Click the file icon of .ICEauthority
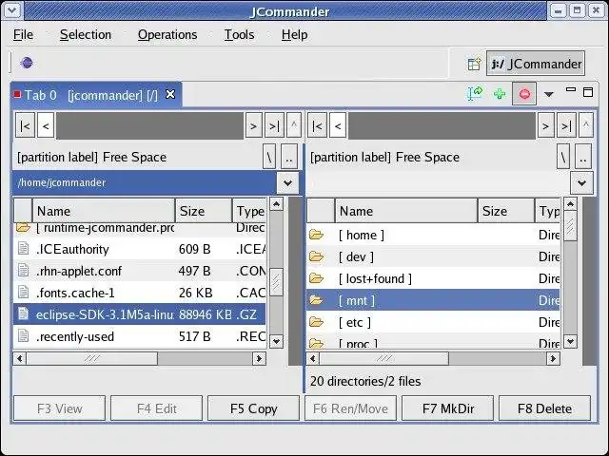 tap(23, 248)
